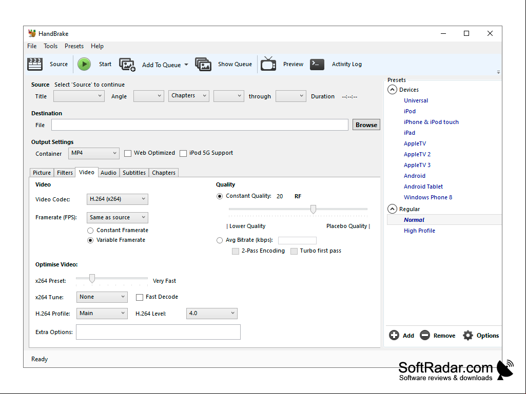Click the toolbar overflow arrow
Image resolution: width=526 pixels, height=394 pixels.
click(498, 72)
